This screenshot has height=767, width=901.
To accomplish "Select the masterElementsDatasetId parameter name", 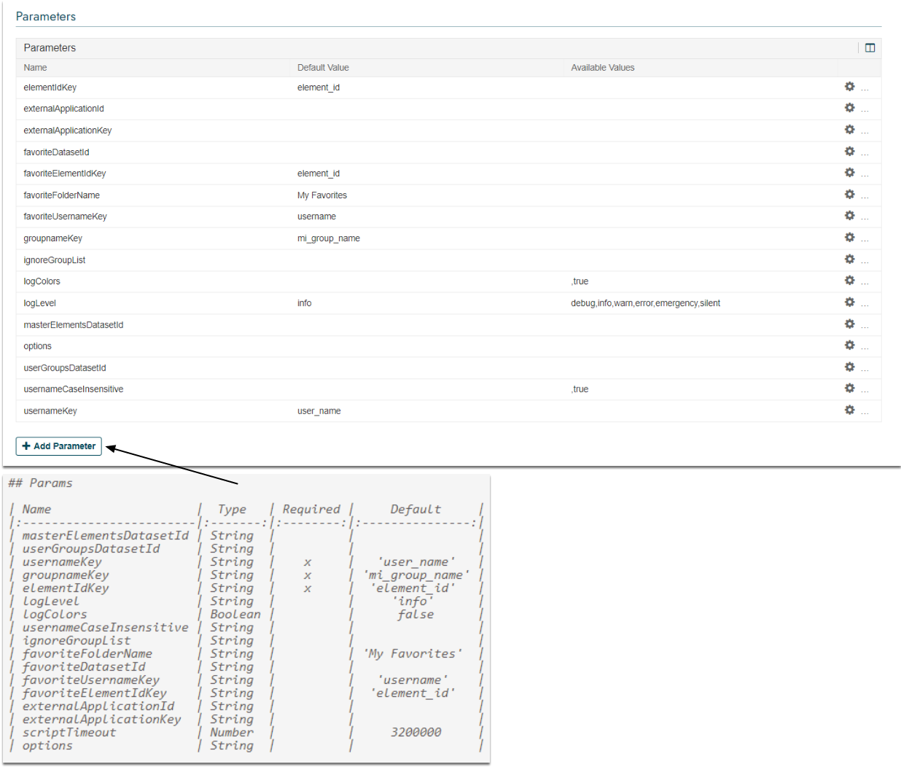I will pos(73,325).
